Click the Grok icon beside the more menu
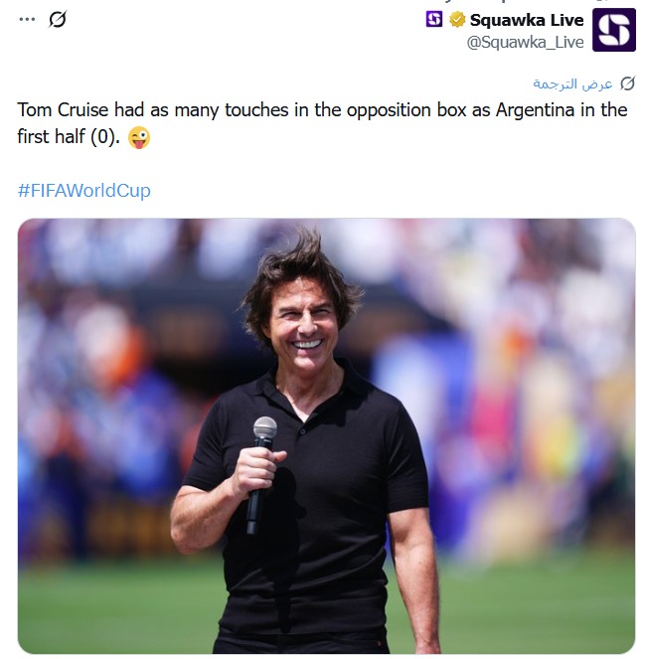647x659 pixels. click(58, 19)
